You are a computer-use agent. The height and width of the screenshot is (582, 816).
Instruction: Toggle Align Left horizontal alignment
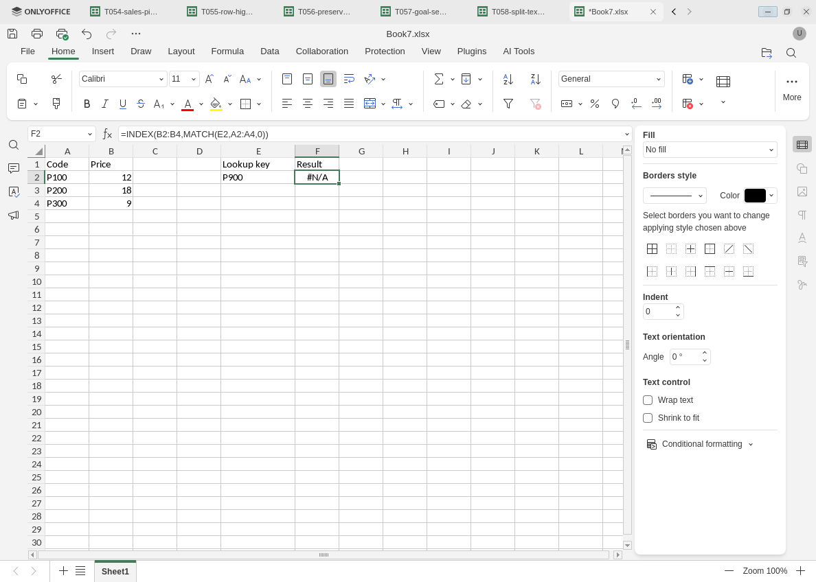(286, 104)
